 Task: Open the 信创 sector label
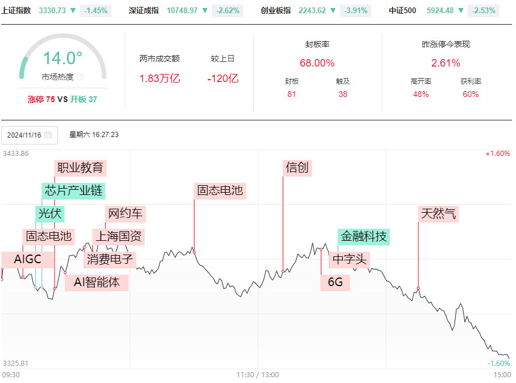(297, 167)
